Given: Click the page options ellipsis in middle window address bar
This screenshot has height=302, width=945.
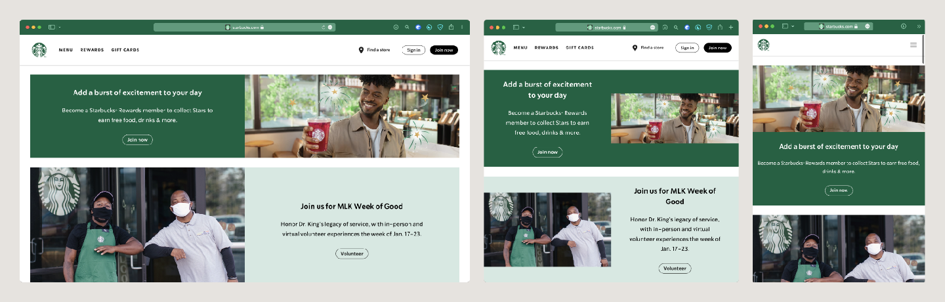Looking at the screenshot, I should [652, 28].
